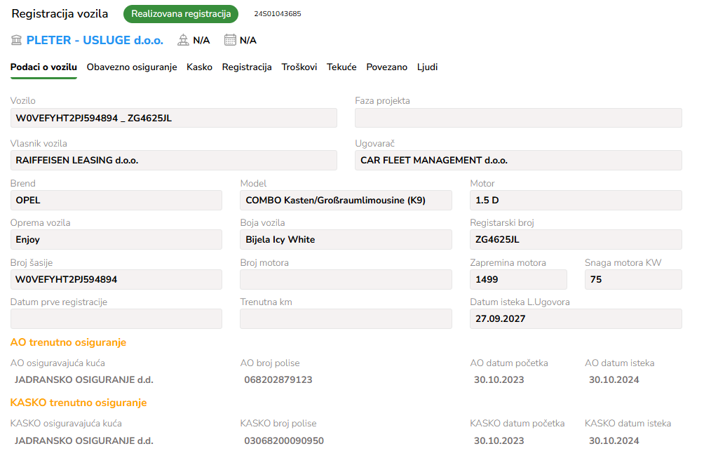
Task: Click AO datum početka value 30.10.2023
Action: (499, 379)
